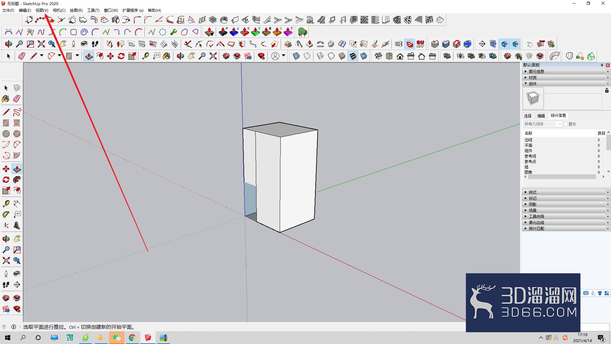Toggle X-ray face style
Screen dimensions: 611x344
point(296,56)
